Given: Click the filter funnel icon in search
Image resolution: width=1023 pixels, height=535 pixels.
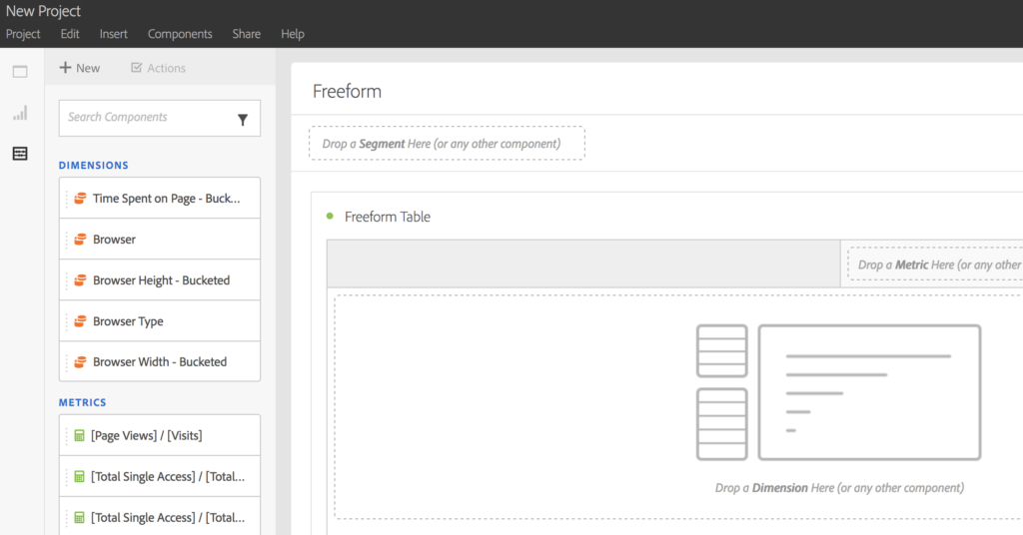Looking at the screenshot, I should click(243, 119).
